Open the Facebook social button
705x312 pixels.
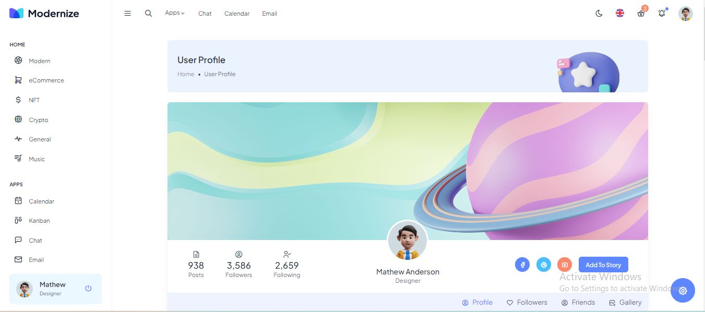(x=522, y=265)
